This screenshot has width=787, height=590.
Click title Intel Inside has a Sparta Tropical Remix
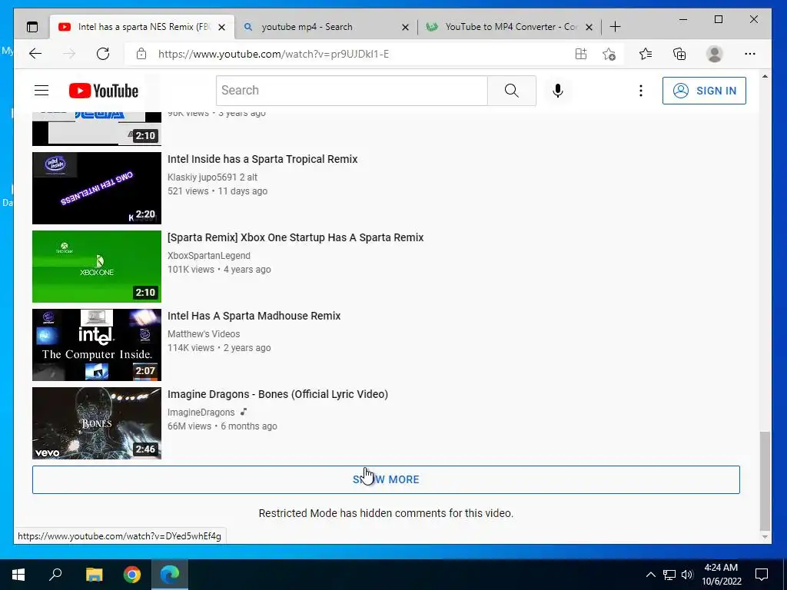(263, 159)
